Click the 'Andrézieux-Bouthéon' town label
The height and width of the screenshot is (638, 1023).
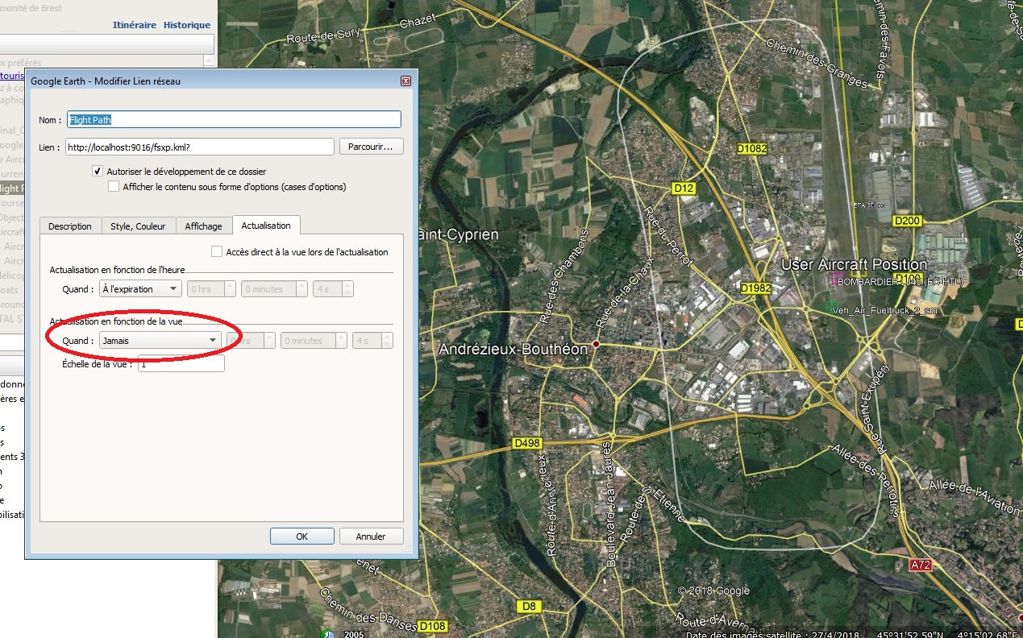[514, 350]
